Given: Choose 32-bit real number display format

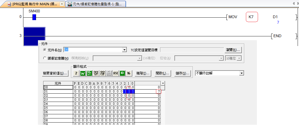Looking at the screenshot, I should point(102,73).
